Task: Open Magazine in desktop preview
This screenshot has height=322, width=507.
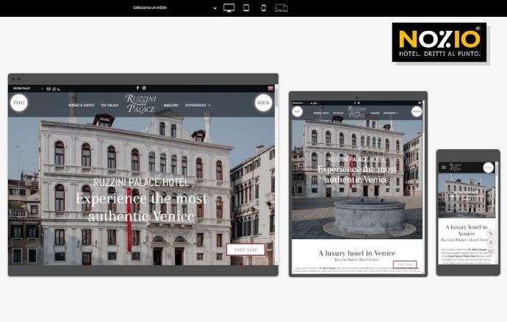Action: (x=171, y=105)
